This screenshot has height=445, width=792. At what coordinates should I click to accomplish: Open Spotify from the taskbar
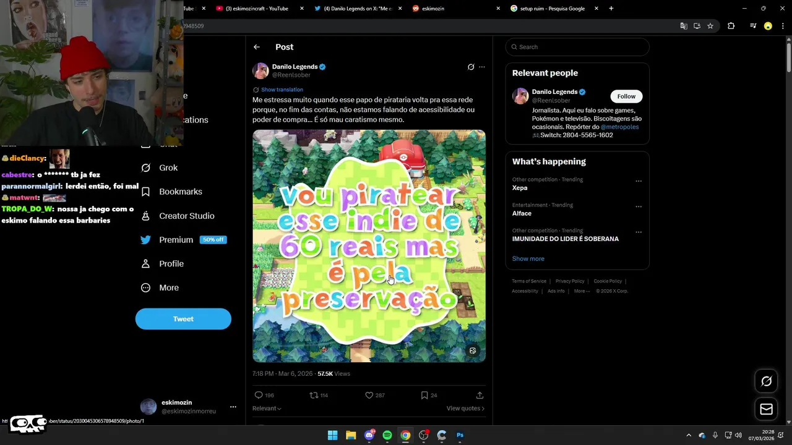tap(387, 435)
